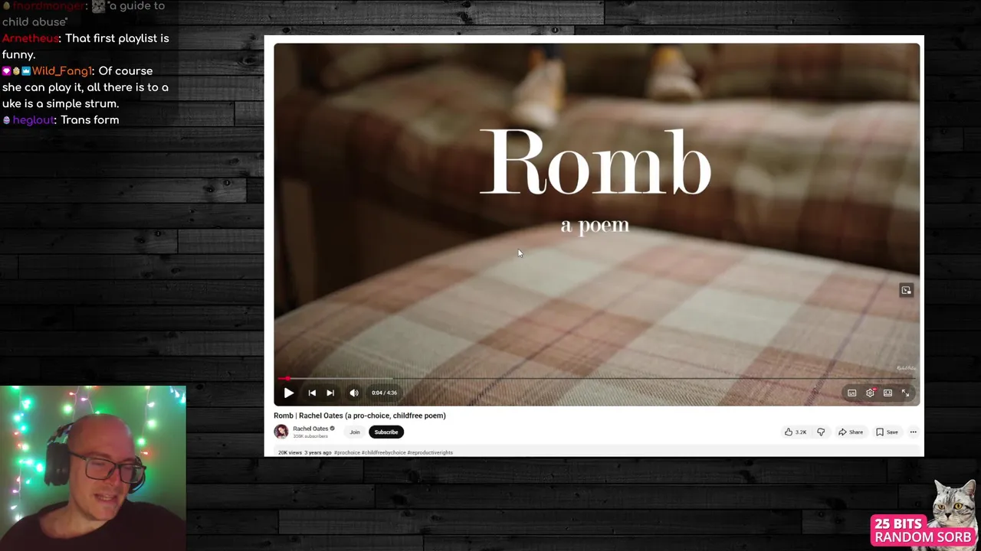Viewport: 981px width, 551px height.
Task: Click the 0:04 / 4:36 time display
Action: (384, 393)
